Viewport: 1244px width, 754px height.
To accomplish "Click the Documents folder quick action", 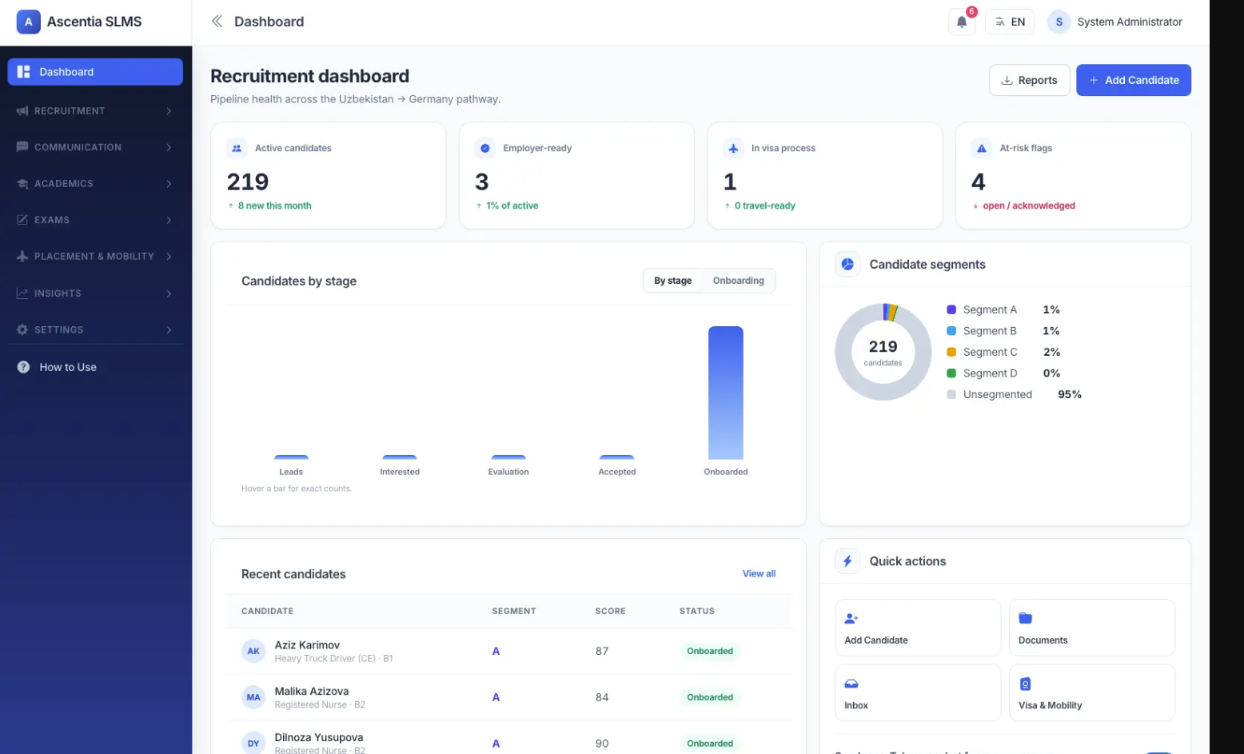I will click(1091, 628).
